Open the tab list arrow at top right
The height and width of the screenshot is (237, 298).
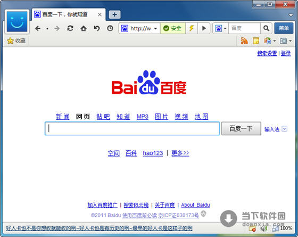click(291, 15)
